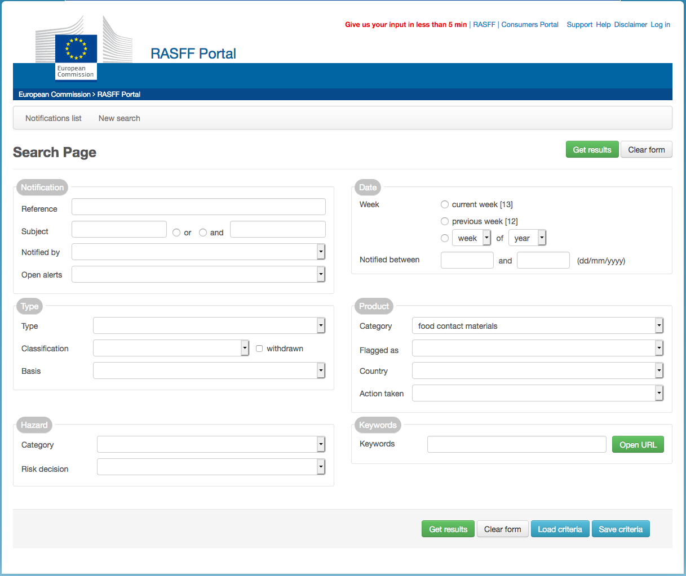Open the Notified by dropdown

tap(198, 252)
